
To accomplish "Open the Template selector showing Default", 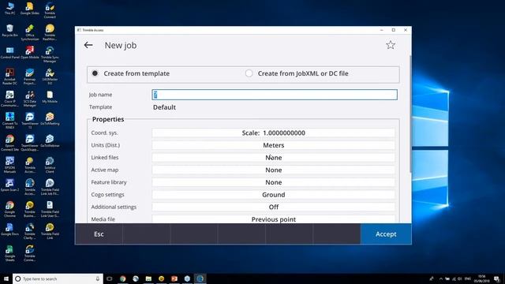I will (x=164, y=107).
